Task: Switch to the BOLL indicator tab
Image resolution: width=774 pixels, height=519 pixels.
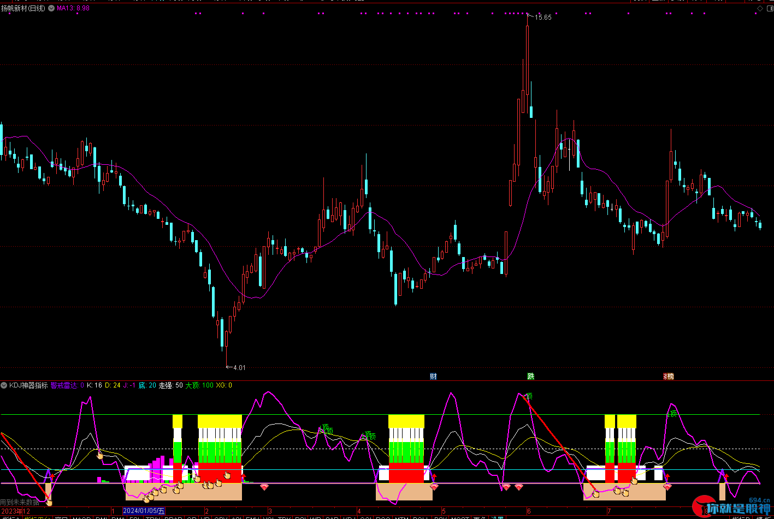Action: [x=421, y=517]
